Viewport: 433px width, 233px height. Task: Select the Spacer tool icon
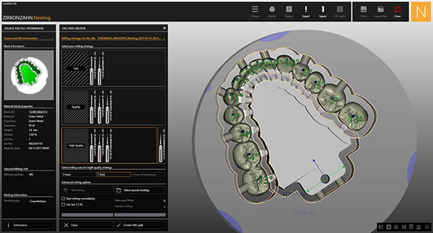tap(323, 11)
